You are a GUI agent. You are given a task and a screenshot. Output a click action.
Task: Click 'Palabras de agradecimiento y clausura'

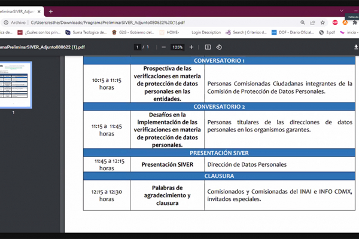point(168,195)
